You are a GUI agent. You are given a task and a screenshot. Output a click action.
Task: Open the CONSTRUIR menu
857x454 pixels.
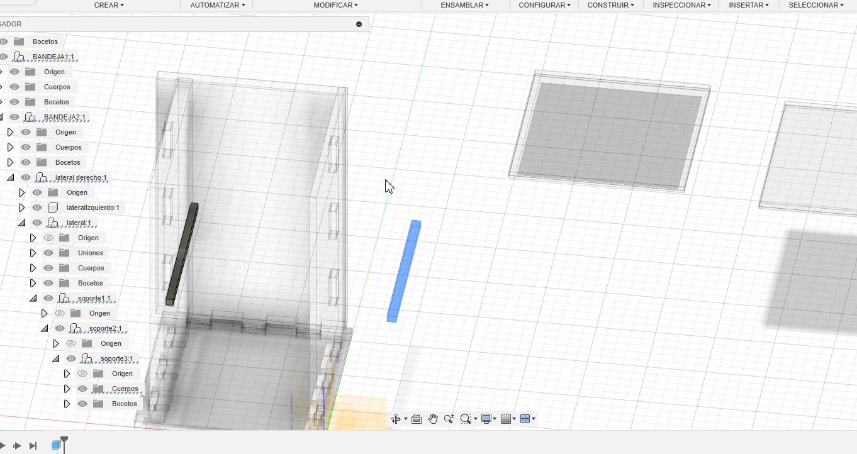click(610, 5)
